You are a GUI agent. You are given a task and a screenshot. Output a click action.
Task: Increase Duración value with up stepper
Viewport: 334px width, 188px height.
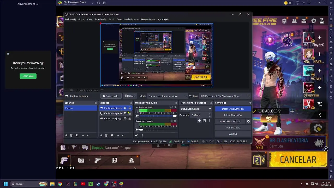(x=210, y=114)
